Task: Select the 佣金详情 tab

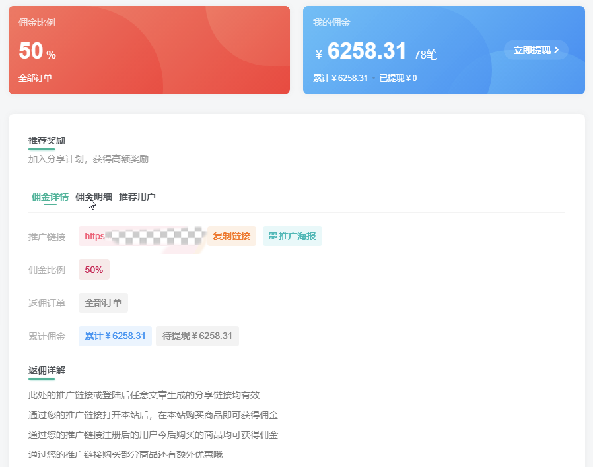Action: tap(50, 197)
